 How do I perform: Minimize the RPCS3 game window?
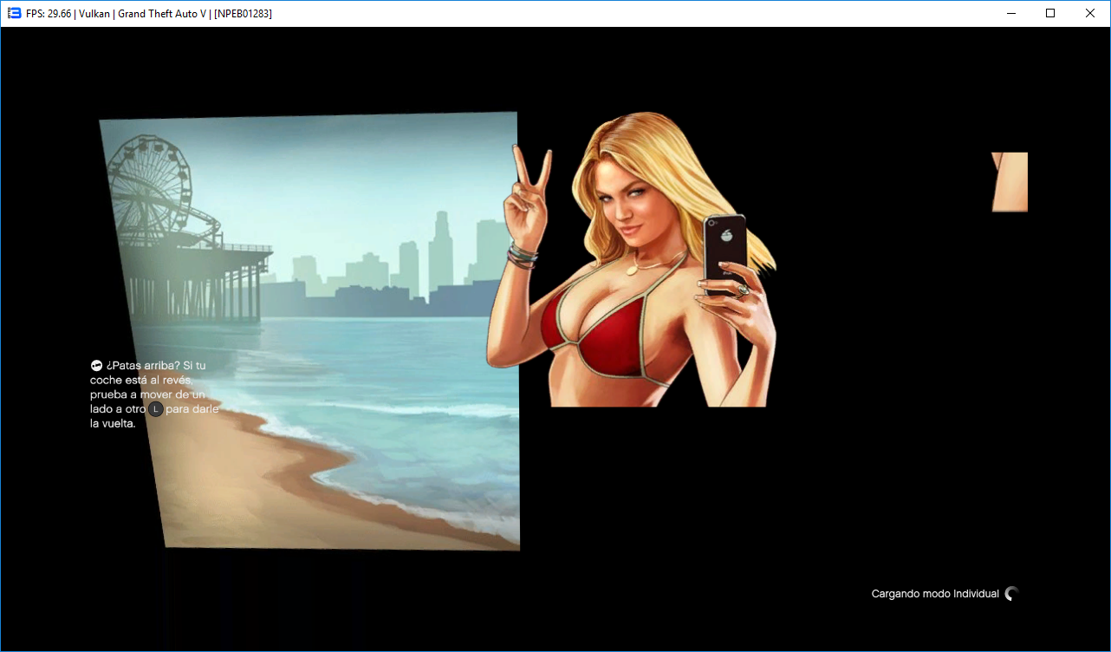click(x=1010, y=13)
